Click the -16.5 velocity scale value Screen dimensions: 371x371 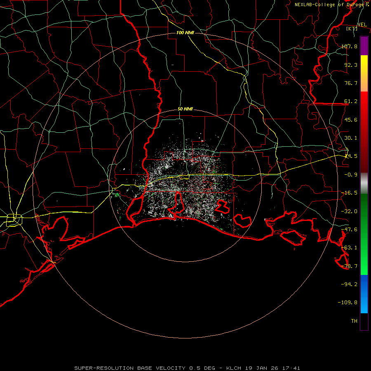tap(349, 193)
